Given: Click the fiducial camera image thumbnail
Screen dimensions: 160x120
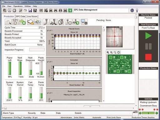Looking at the screenshot, I should coord(114,37).
